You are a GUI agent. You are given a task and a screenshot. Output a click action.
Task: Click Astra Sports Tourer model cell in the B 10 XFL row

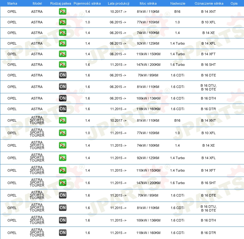37,133
